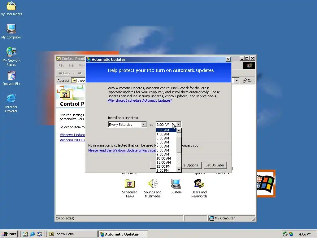Click the Start button
Image resolution: width=317 pixels, height=238 pixels.
(x=9, y=234)
